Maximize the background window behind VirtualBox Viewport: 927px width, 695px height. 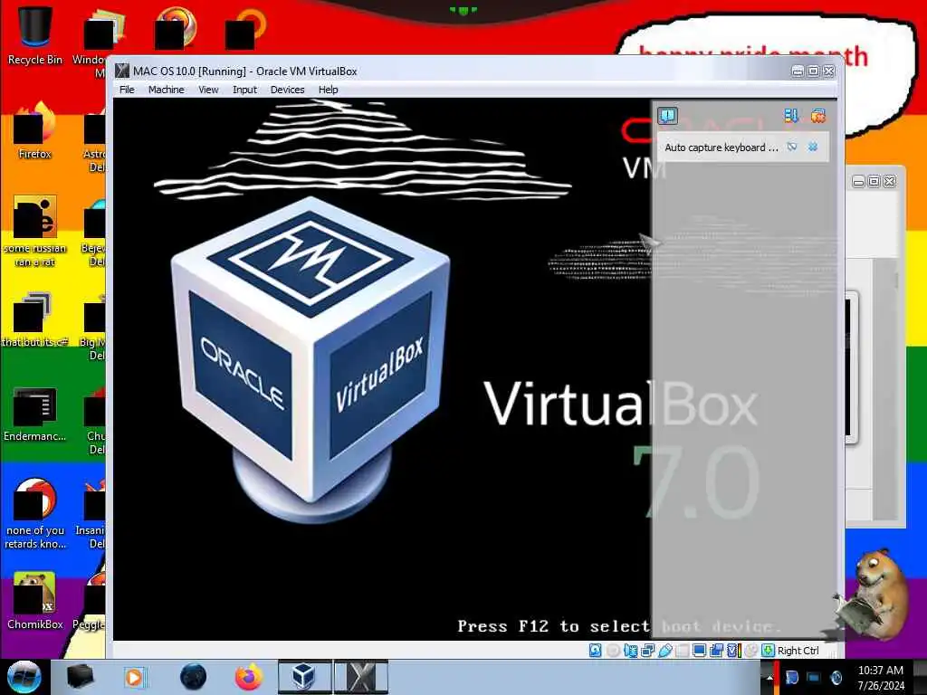(x=874, y=181)
